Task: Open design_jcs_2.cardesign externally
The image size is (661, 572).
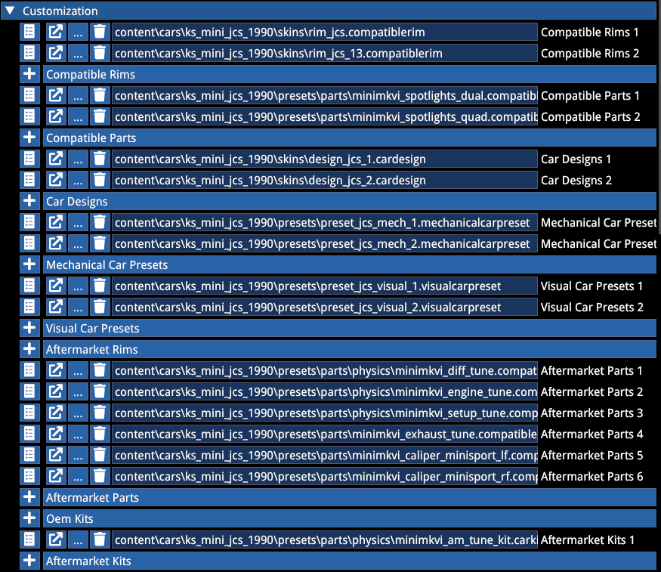Action: click(x=56, y=180)
